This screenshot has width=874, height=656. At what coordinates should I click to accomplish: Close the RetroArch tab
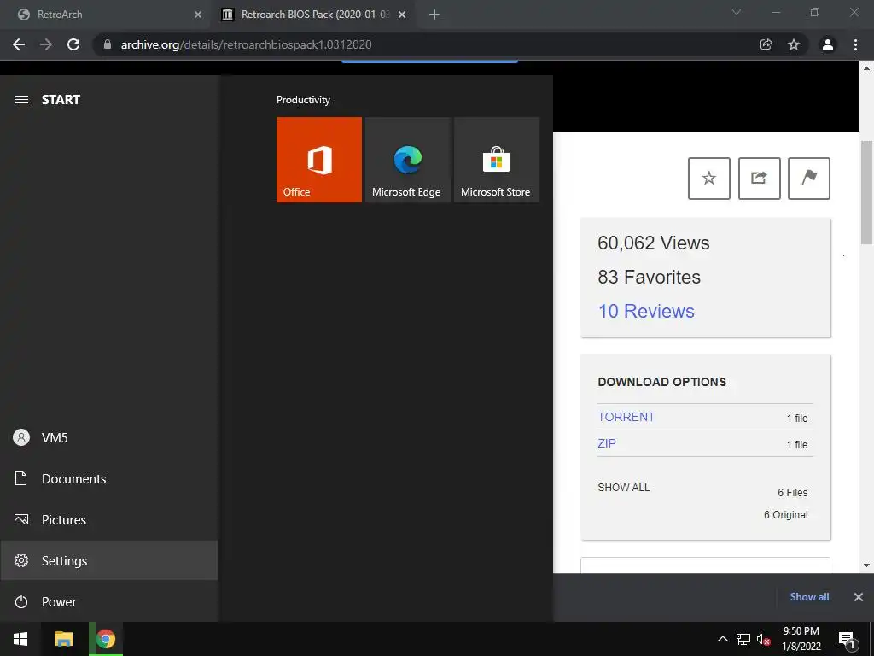tap(198, 15)
